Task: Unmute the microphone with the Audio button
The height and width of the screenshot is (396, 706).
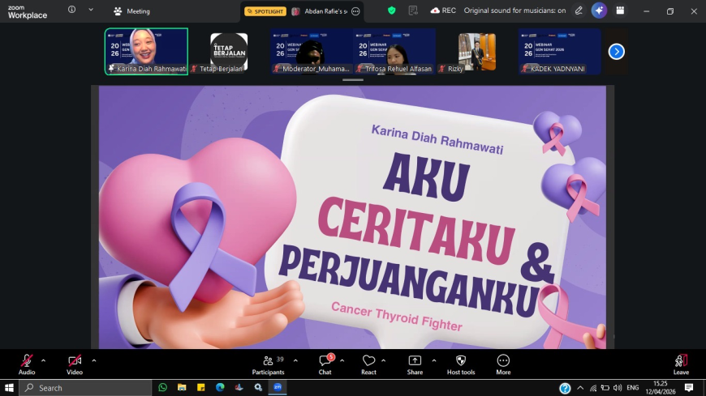Action: click(27, 364)
